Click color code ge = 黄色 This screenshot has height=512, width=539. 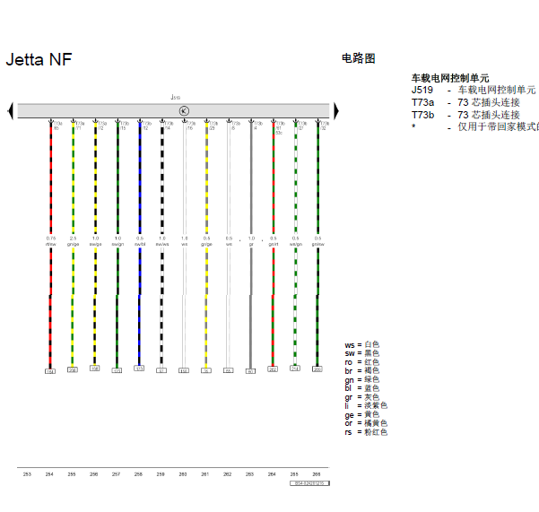click(x=362, y=415)
